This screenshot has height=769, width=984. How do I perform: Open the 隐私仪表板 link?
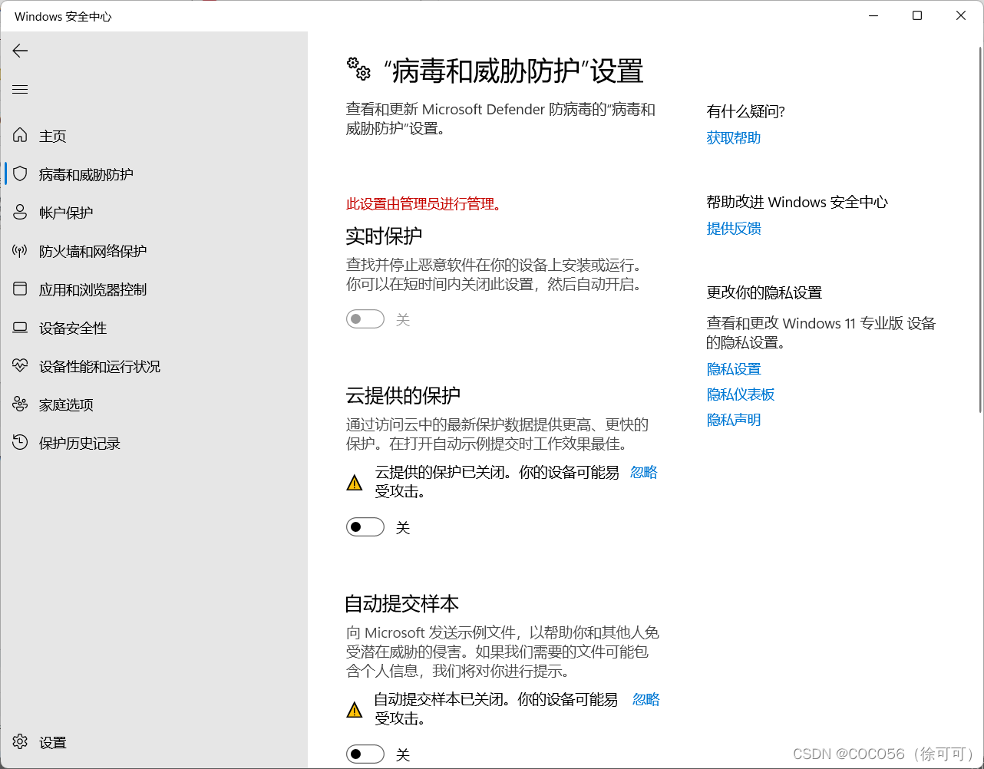741,394
